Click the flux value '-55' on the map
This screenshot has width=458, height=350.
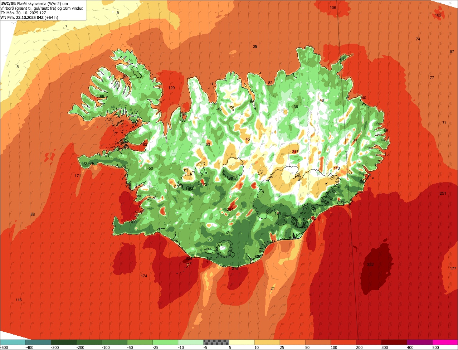tap(252, 102)
